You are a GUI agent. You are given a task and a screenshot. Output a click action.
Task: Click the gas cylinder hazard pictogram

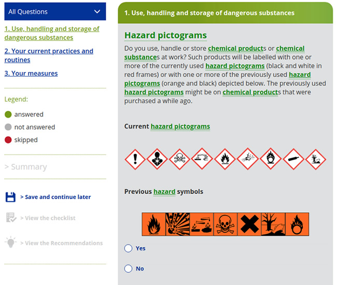tap(292, 159)
